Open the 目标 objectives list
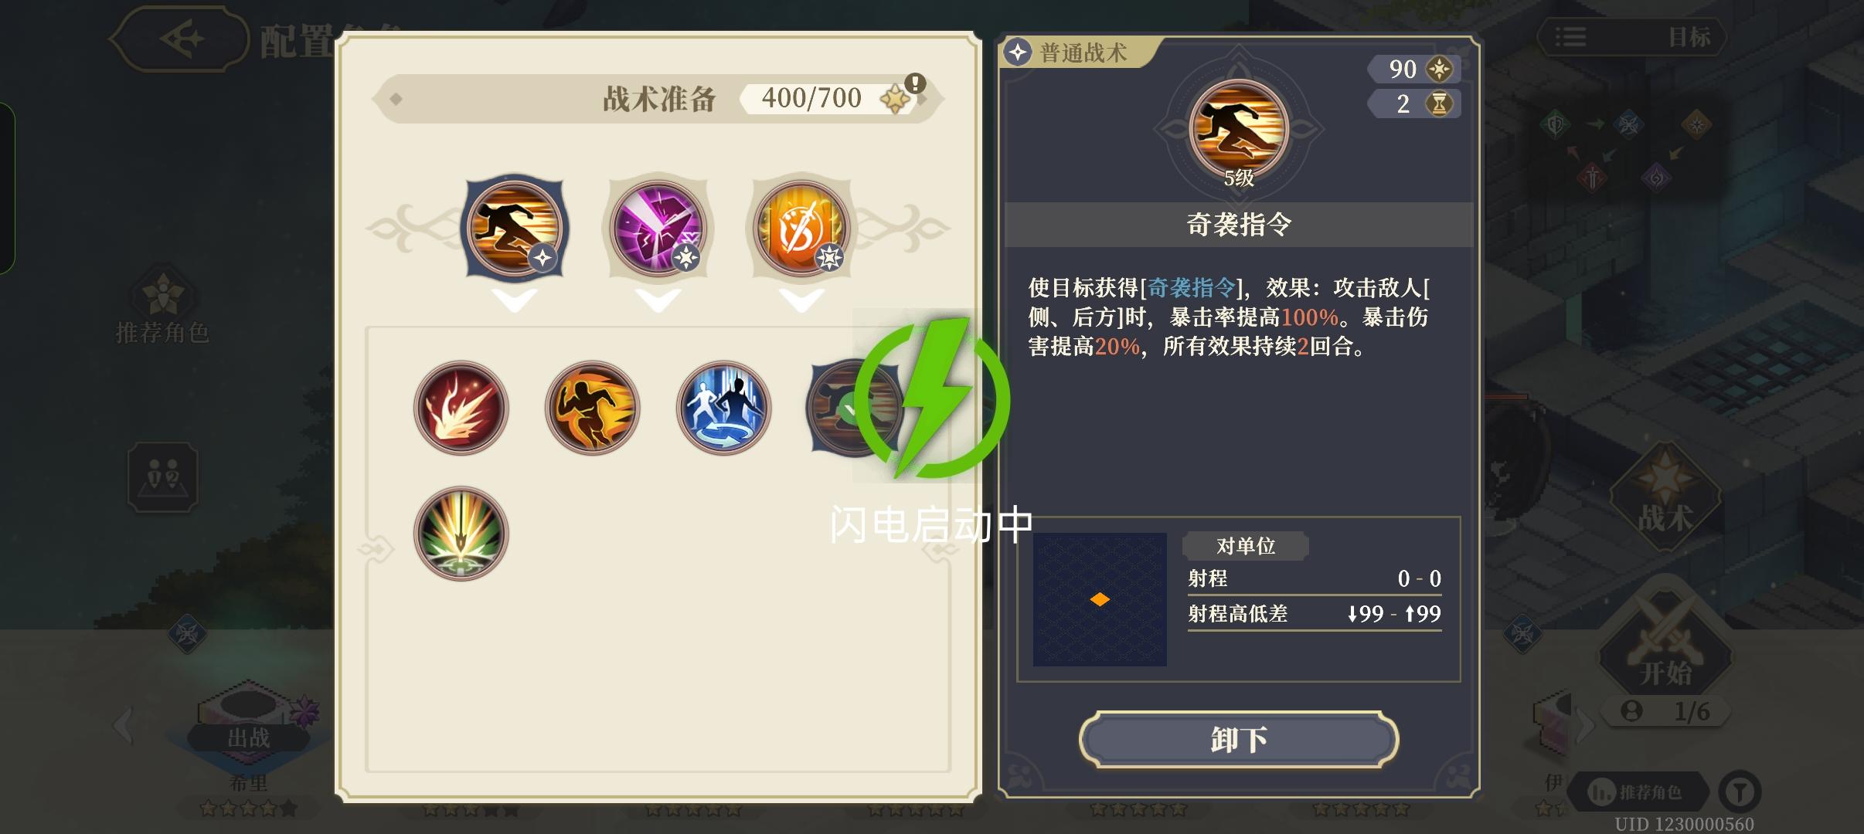The width and height of the screenshot is (1864, 834). [1631, 37]
